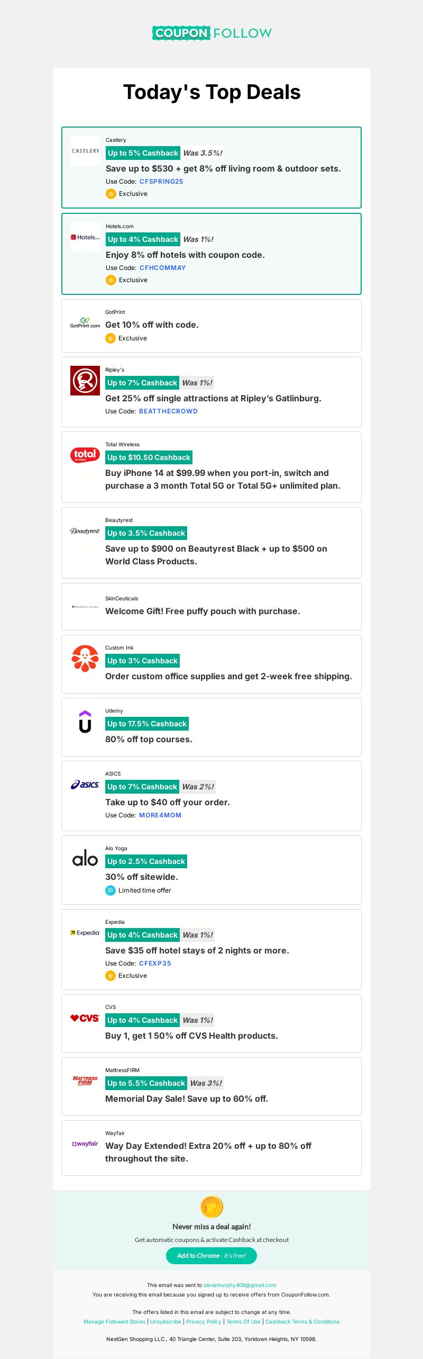
Task: Click the Custom Ink octopus logo
Action: (85, 659)
